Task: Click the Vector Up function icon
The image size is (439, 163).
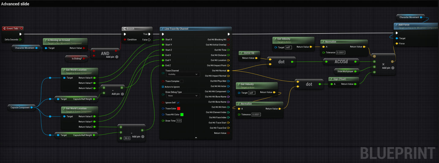Action: [241, 53]
